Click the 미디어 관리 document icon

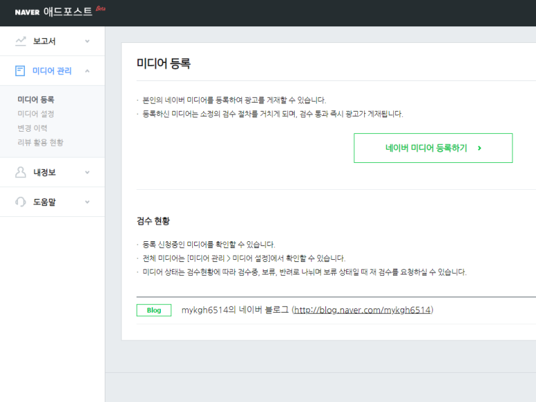click(x=20, y=71)
